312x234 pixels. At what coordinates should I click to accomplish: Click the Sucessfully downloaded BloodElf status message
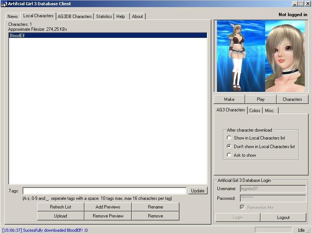point(45,230)
